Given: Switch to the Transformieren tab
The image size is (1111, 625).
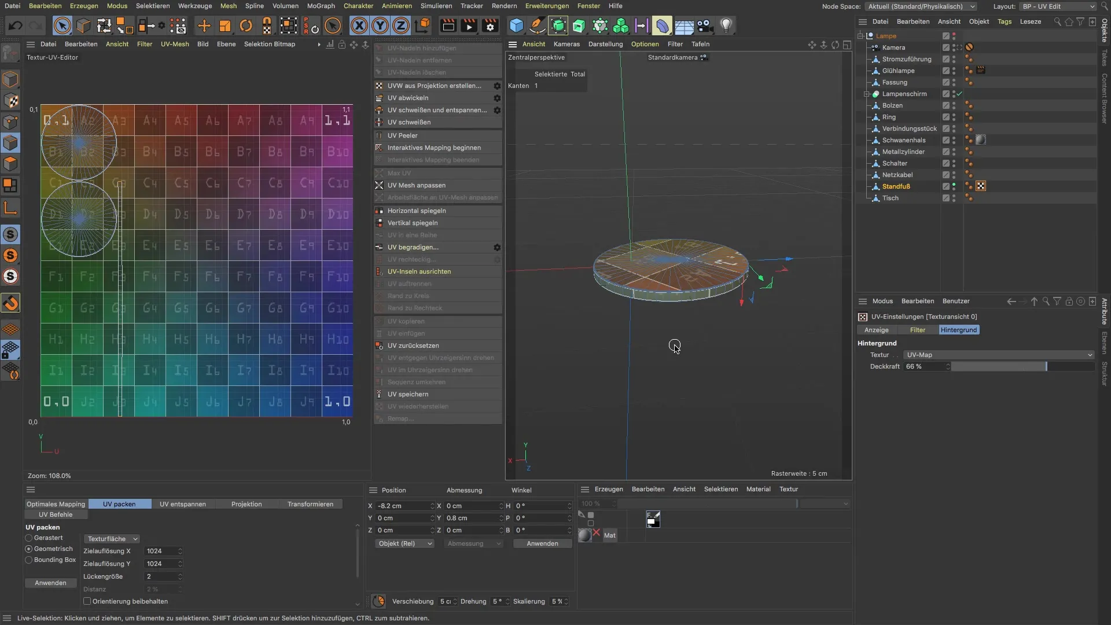Looking at the screenshot, I should [310, 504].
